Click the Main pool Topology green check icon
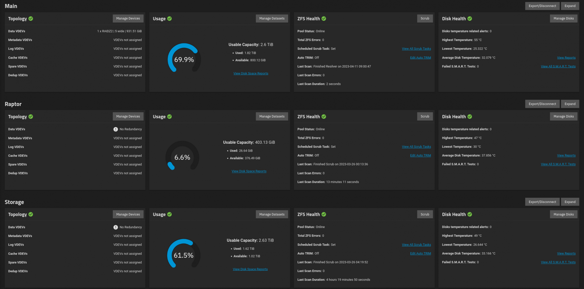Screen dimensions: 584x289 pos(31,19)
